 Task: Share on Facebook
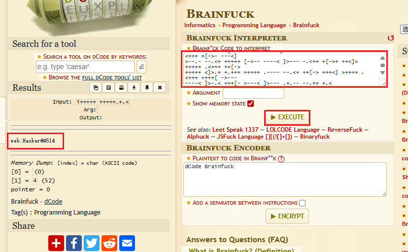click(x=74, y=243)
